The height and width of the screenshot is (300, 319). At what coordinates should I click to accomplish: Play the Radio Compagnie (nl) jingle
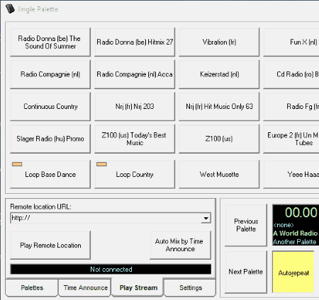pyautogui.click(x=50, y=74)
